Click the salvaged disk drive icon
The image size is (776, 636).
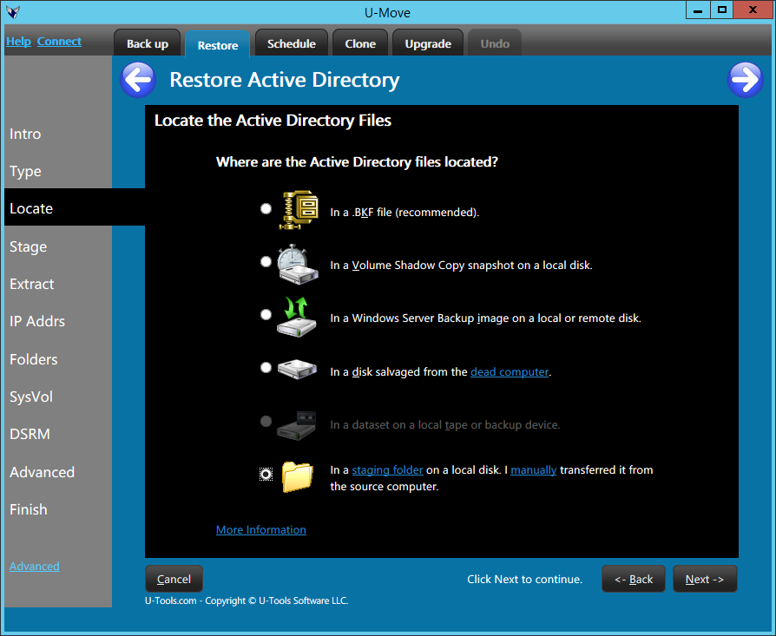click(x=298, y=370)
